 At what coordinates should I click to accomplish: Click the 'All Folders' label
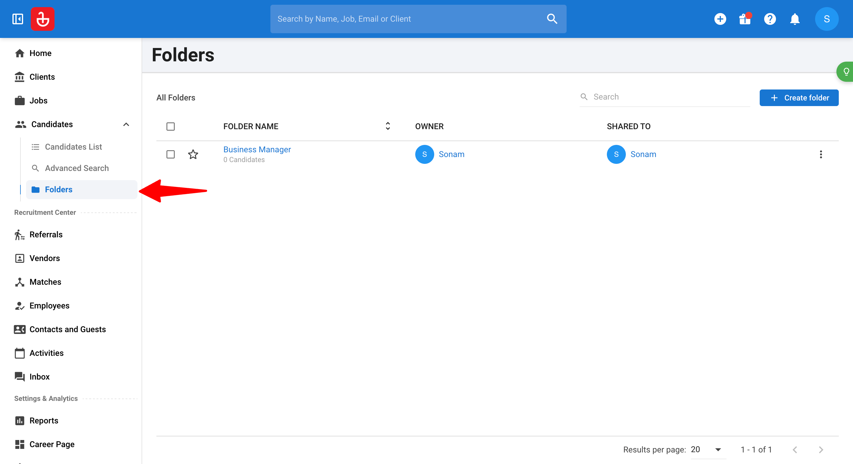tap(176, 98)
